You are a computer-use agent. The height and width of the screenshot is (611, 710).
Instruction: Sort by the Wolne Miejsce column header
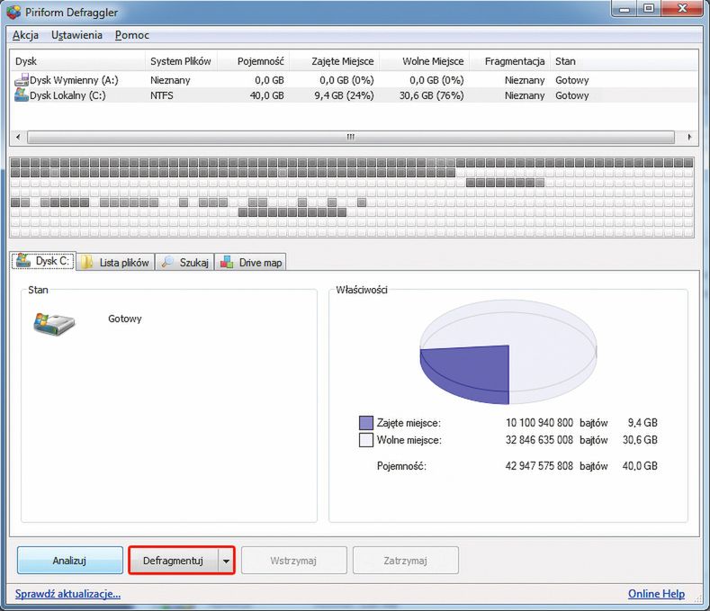pos(424,61)
